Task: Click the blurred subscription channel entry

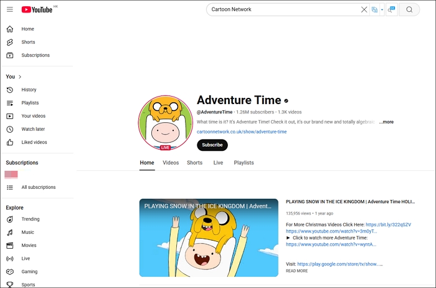Action: (x=11, y=175)
